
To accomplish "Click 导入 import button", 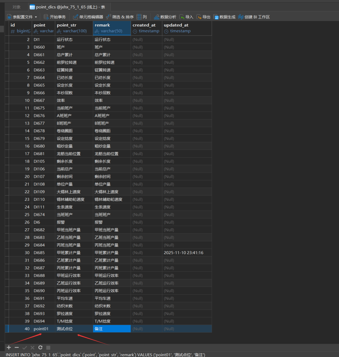I will click(186, 17).
